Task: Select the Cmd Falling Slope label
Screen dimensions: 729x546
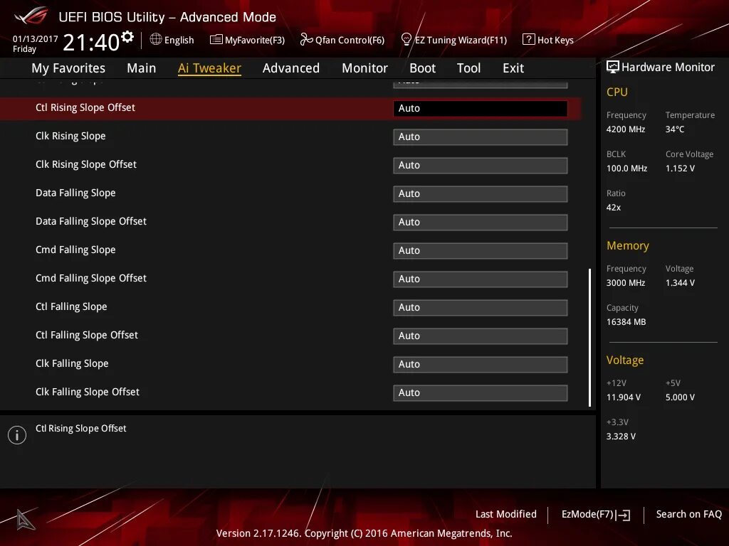Action: click(x=75, y=250)
